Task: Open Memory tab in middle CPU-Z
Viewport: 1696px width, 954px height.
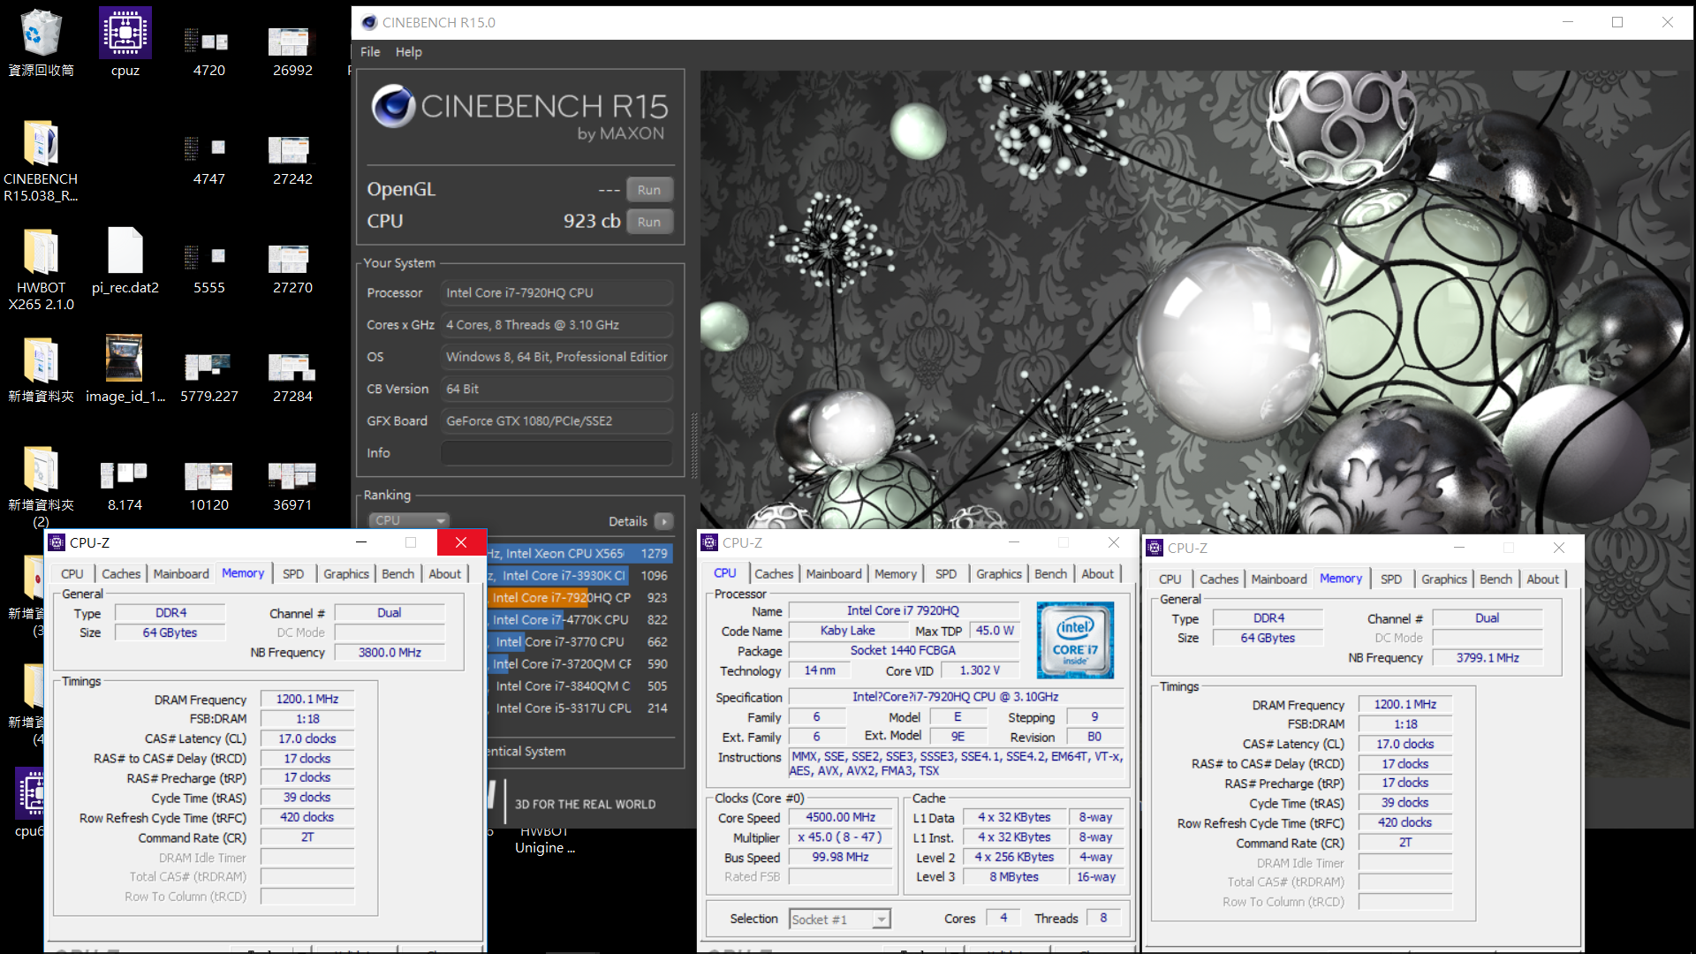Action: pyautogui.click(x=896, y=573)
